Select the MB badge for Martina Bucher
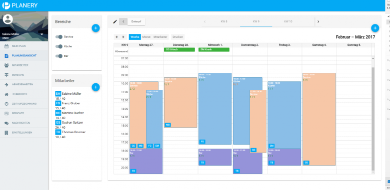Image resolution: width=390 pixels, height=190 pixels. 58,113
